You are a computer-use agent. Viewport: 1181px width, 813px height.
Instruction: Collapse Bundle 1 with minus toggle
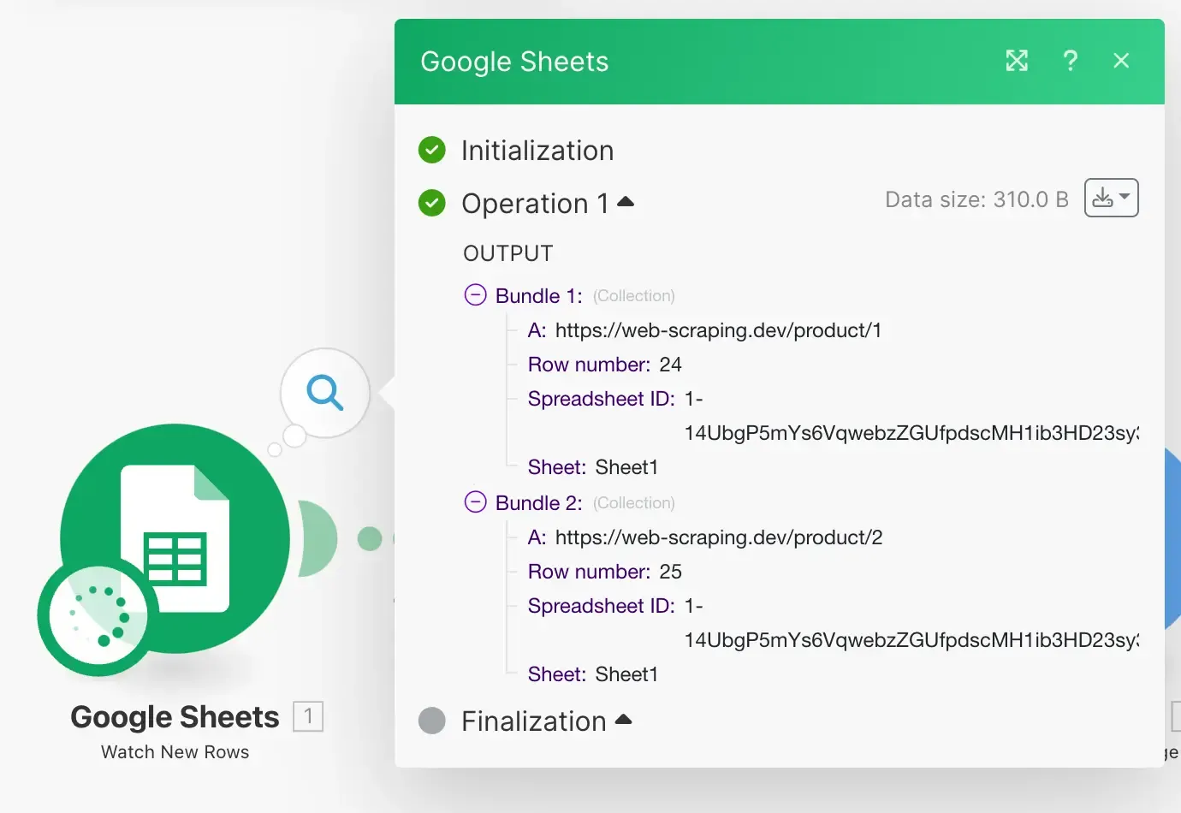[475, 295]
